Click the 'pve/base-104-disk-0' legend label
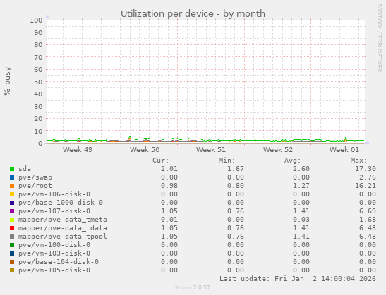 (59, 262)
